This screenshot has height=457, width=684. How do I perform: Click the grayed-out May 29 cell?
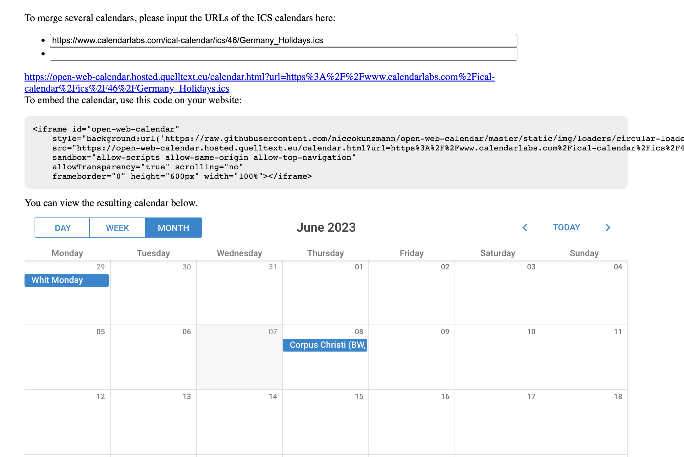[67, 302]
